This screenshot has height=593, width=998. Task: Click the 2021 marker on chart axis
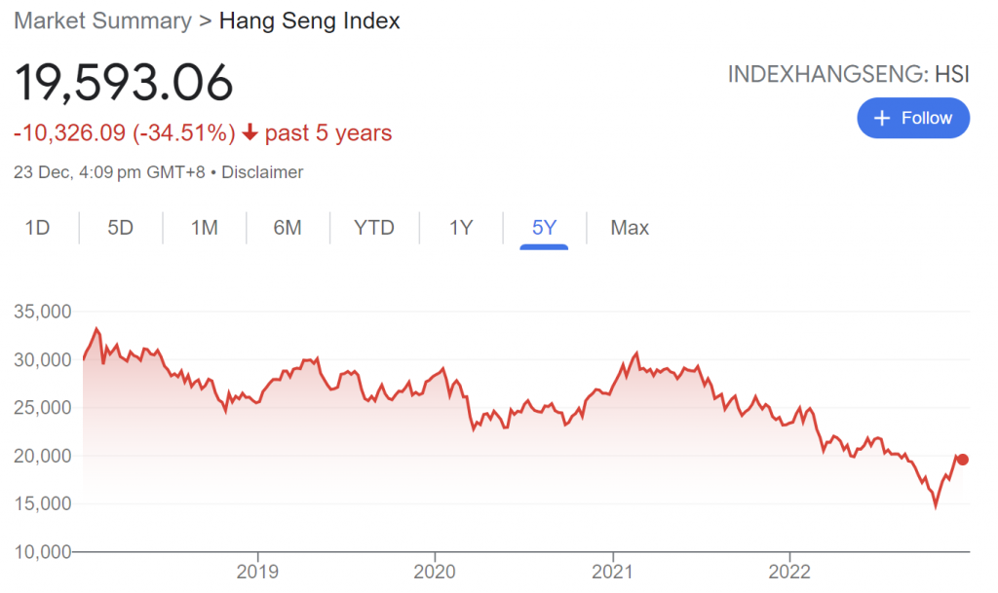(x=613, y=572)
